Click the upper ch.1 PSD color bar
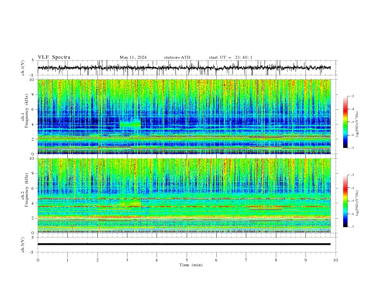Screen dimensions: 378x292 point(345,122)
